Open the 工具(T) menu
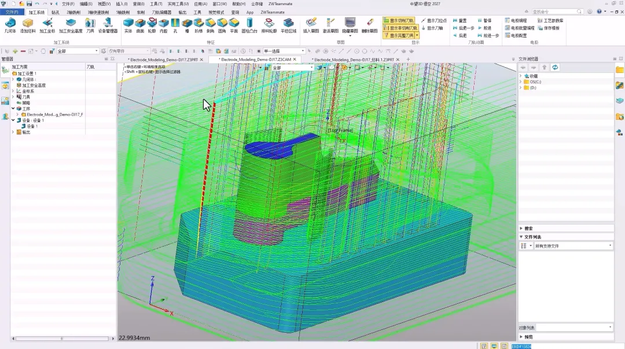 pos(156,4)
